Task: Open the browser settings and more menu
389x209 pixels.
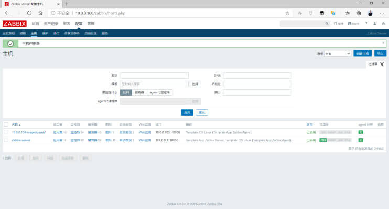Action: (382, 13)
